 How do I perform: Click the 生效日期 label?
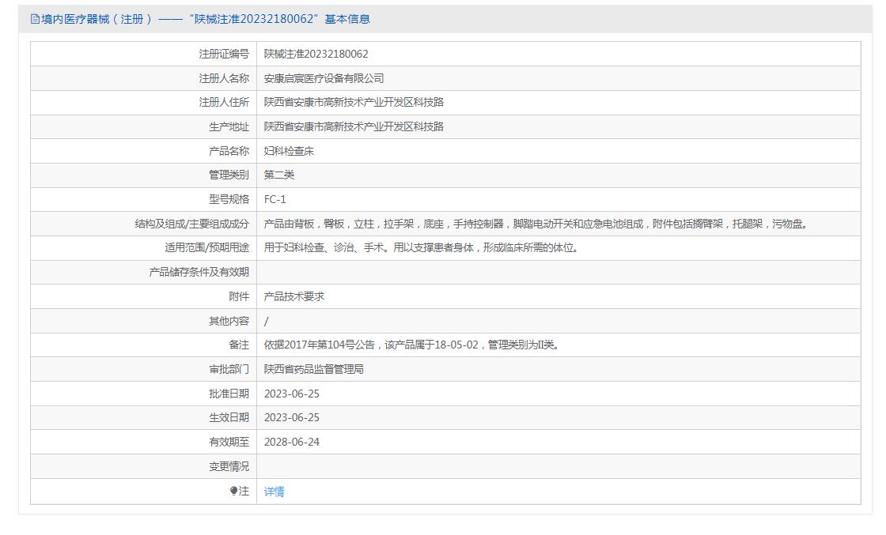pyautogui.click(x=229, y=417)
